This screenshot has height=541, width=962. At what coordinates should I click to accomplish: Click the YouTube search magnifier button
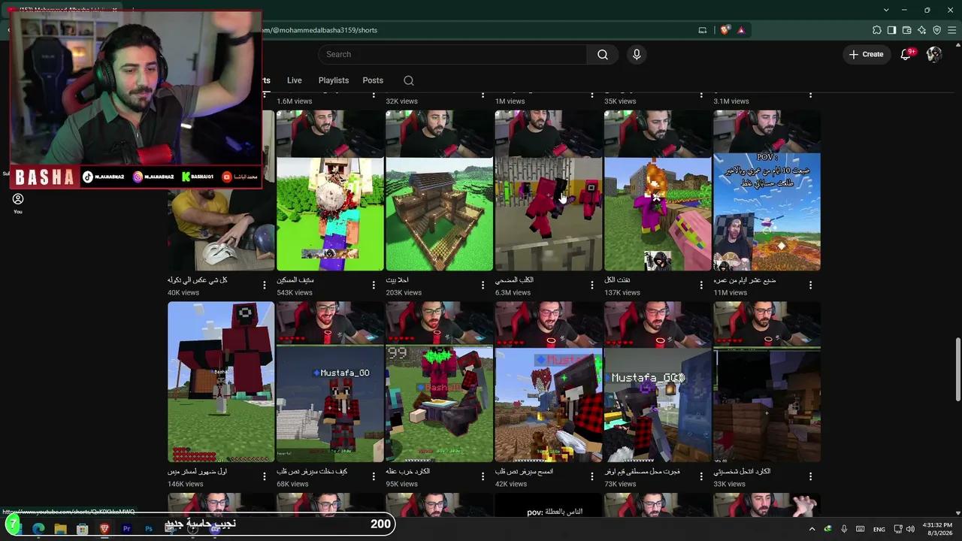coord(603,54)
